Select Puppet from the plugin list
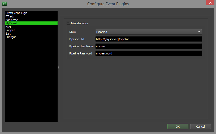Viewport: 216px width, 134px height. coord(10,30)
